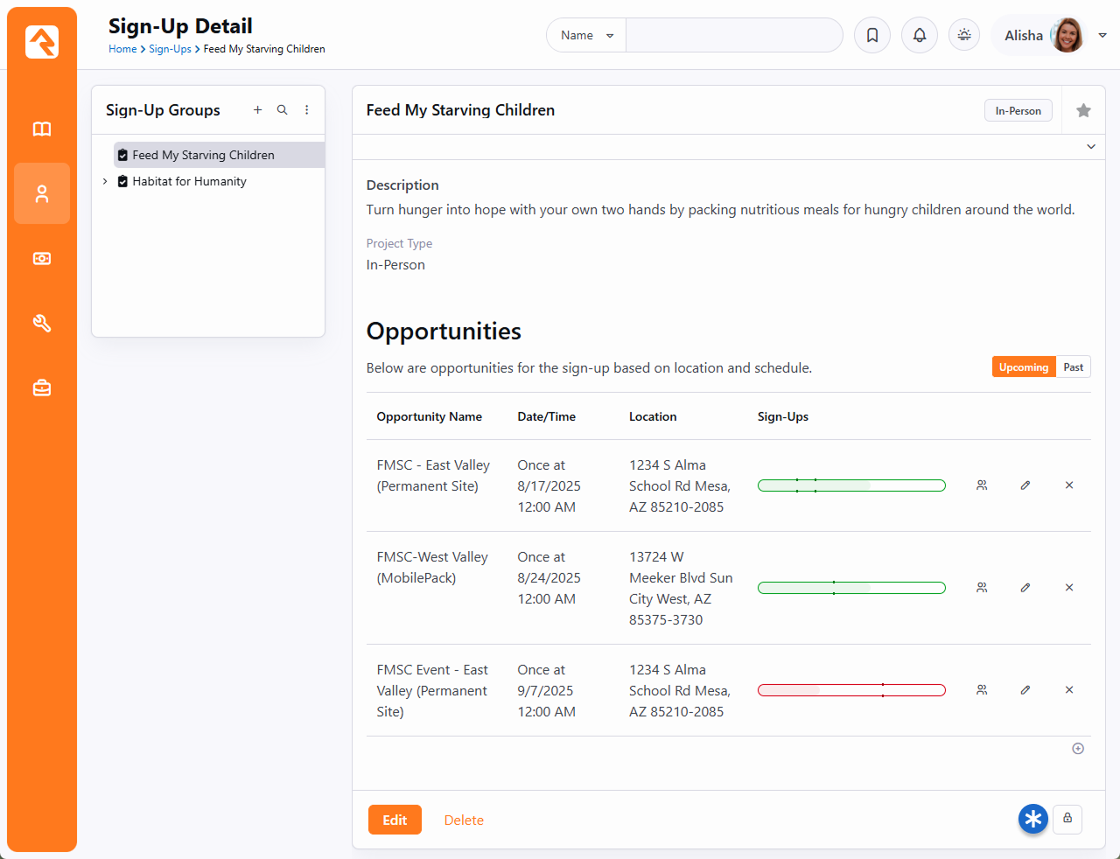The height and width of the screenshot is (859, 1120).
Task: Click the bookmark icon in header
Action: (x=872, y=35)
